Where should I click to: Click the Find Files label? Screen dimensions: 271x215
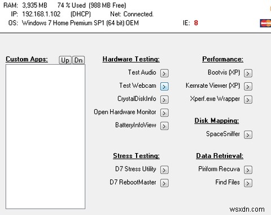(228, 182)
